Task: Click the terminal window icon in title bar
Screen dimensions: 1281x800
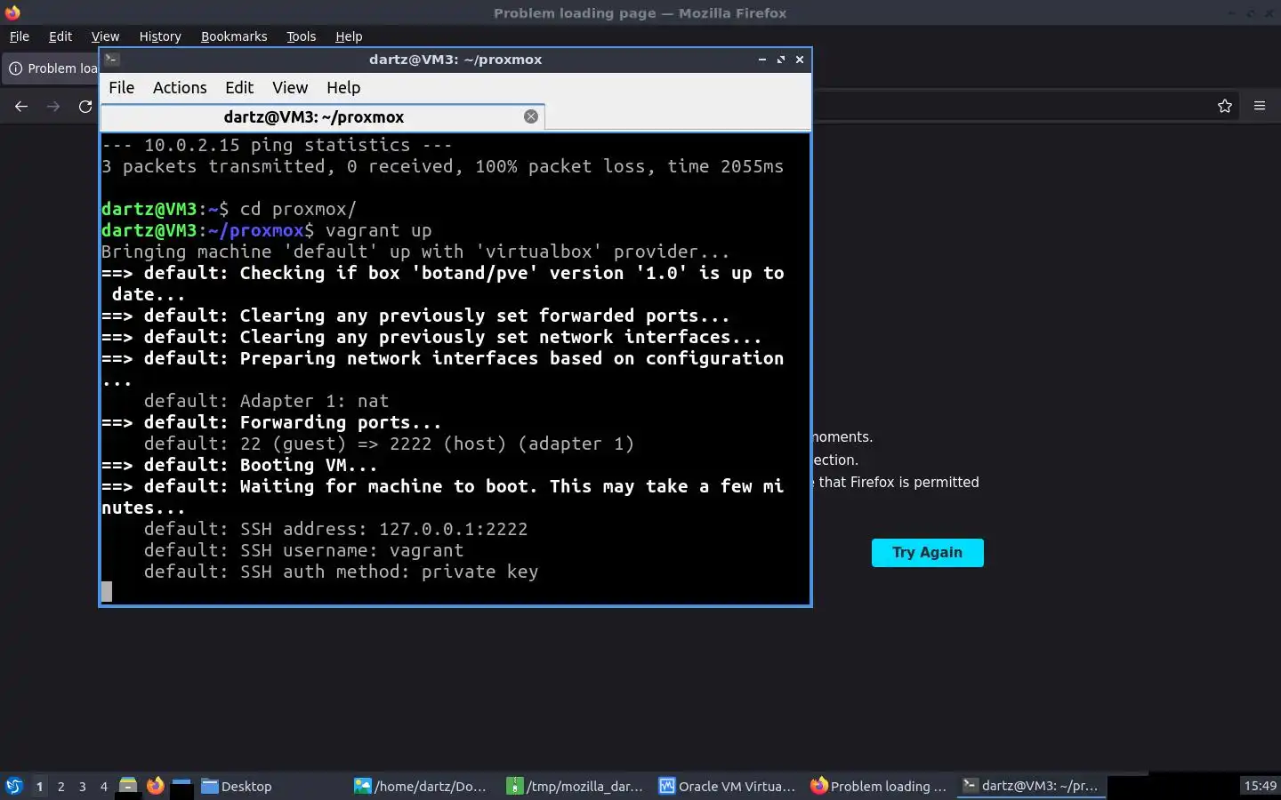Action: click(x=111, y=60)
